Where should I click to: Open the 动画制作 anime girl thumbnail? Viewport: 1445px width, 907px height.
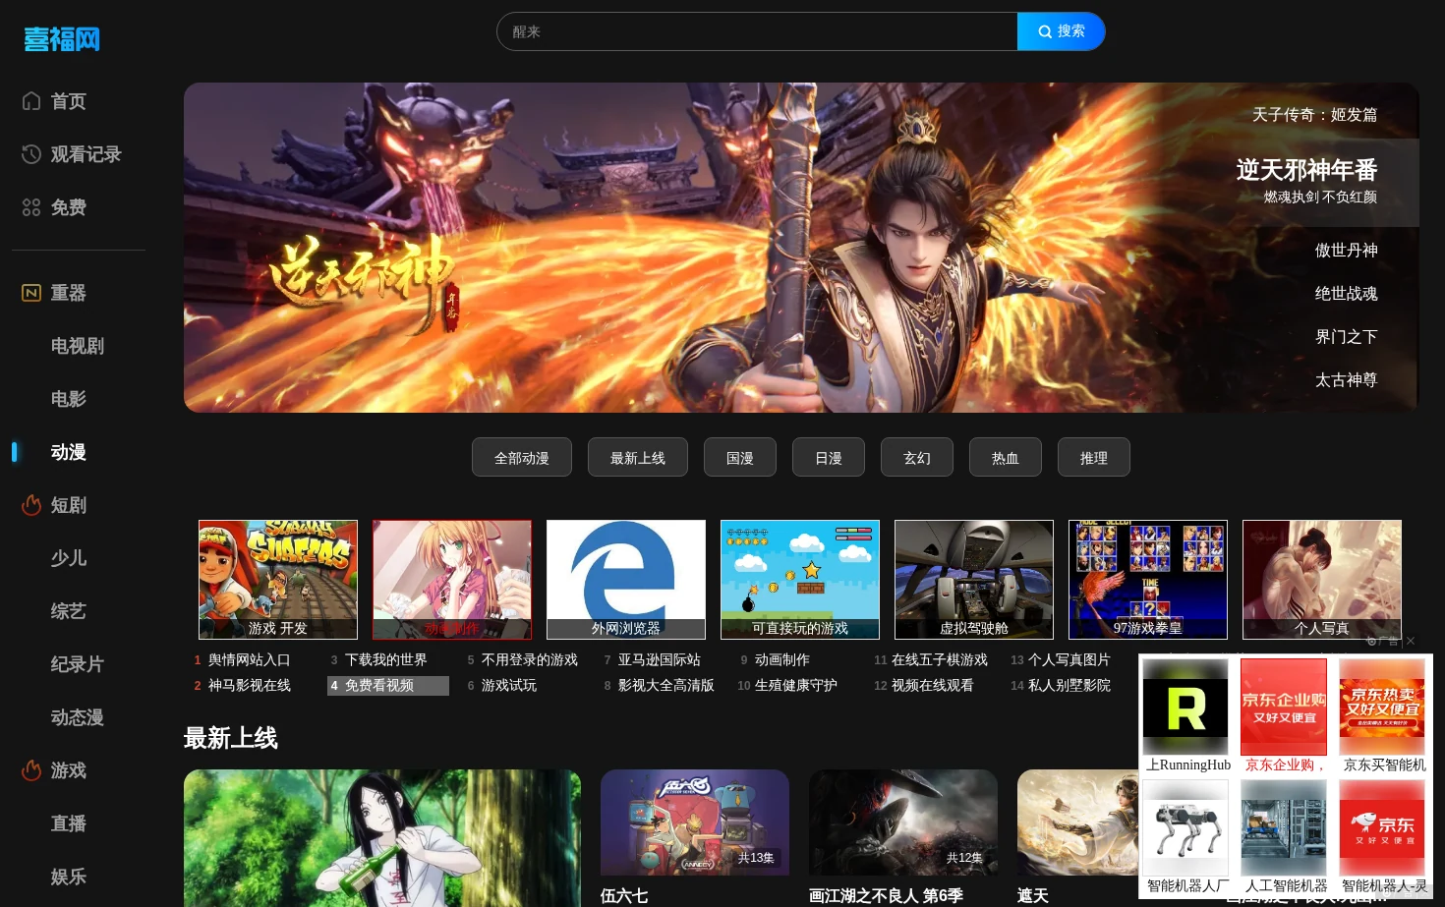(452, 580)
